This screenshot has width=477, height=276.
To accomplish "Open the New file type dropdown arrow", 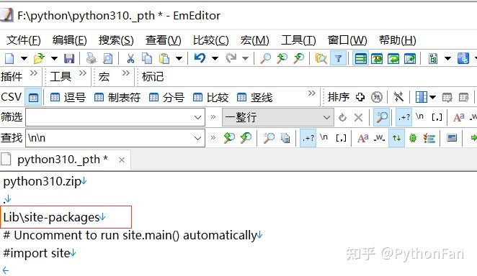I will pos(24,58).
